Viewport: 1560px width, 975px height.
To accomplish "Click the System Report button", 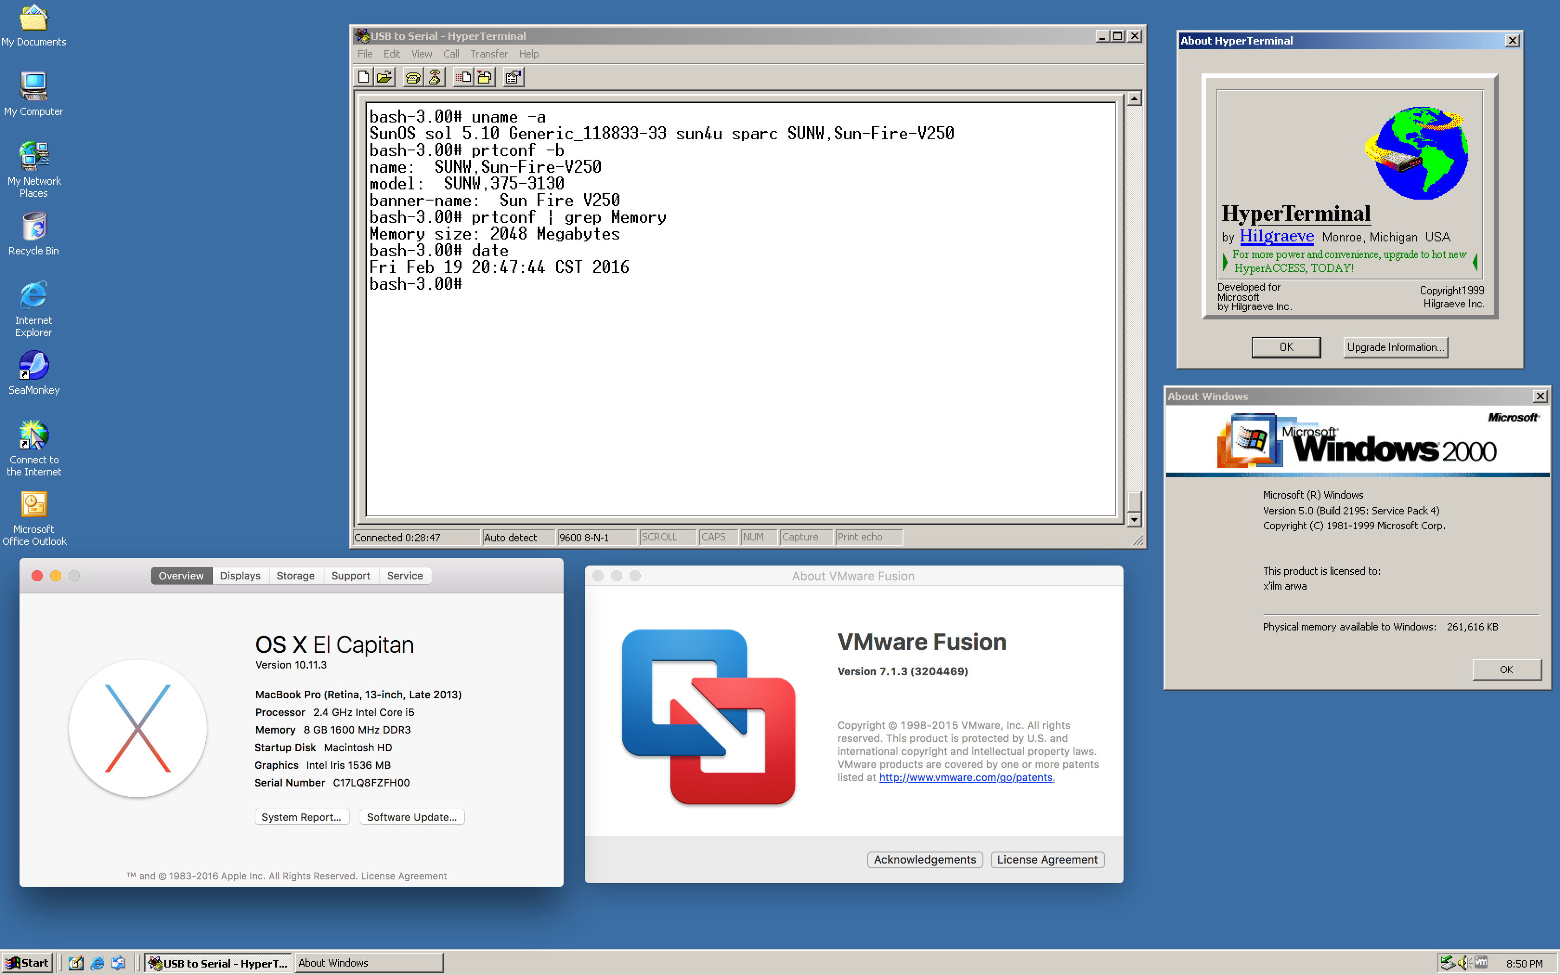I will point(302,817).
